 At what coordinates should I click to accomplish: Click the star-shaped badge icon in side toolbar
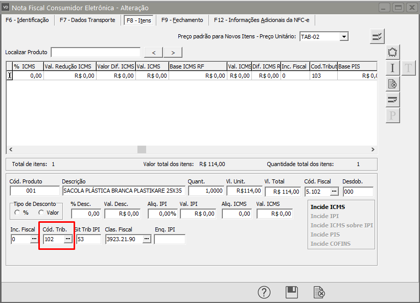click(x=392, y=52)
